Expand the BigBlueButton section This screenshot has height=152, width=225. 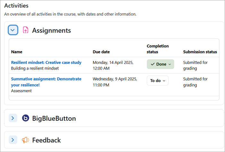click(x=13, y=118)
